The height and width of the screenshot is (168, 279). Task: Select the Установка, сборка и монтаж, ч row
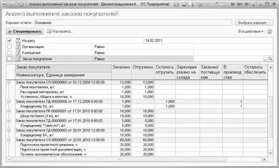tap(141, 97)
